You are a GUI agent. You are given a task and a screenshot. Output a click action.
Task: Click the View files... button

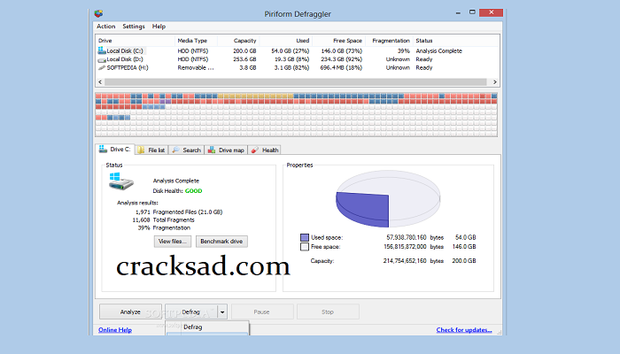click(x=173, y=242)
